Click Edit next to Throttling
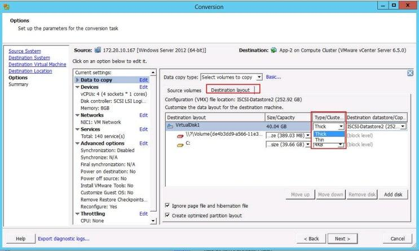Image resolution: width=419 pixels, height=251 pixels. click(x=143, y=214)
